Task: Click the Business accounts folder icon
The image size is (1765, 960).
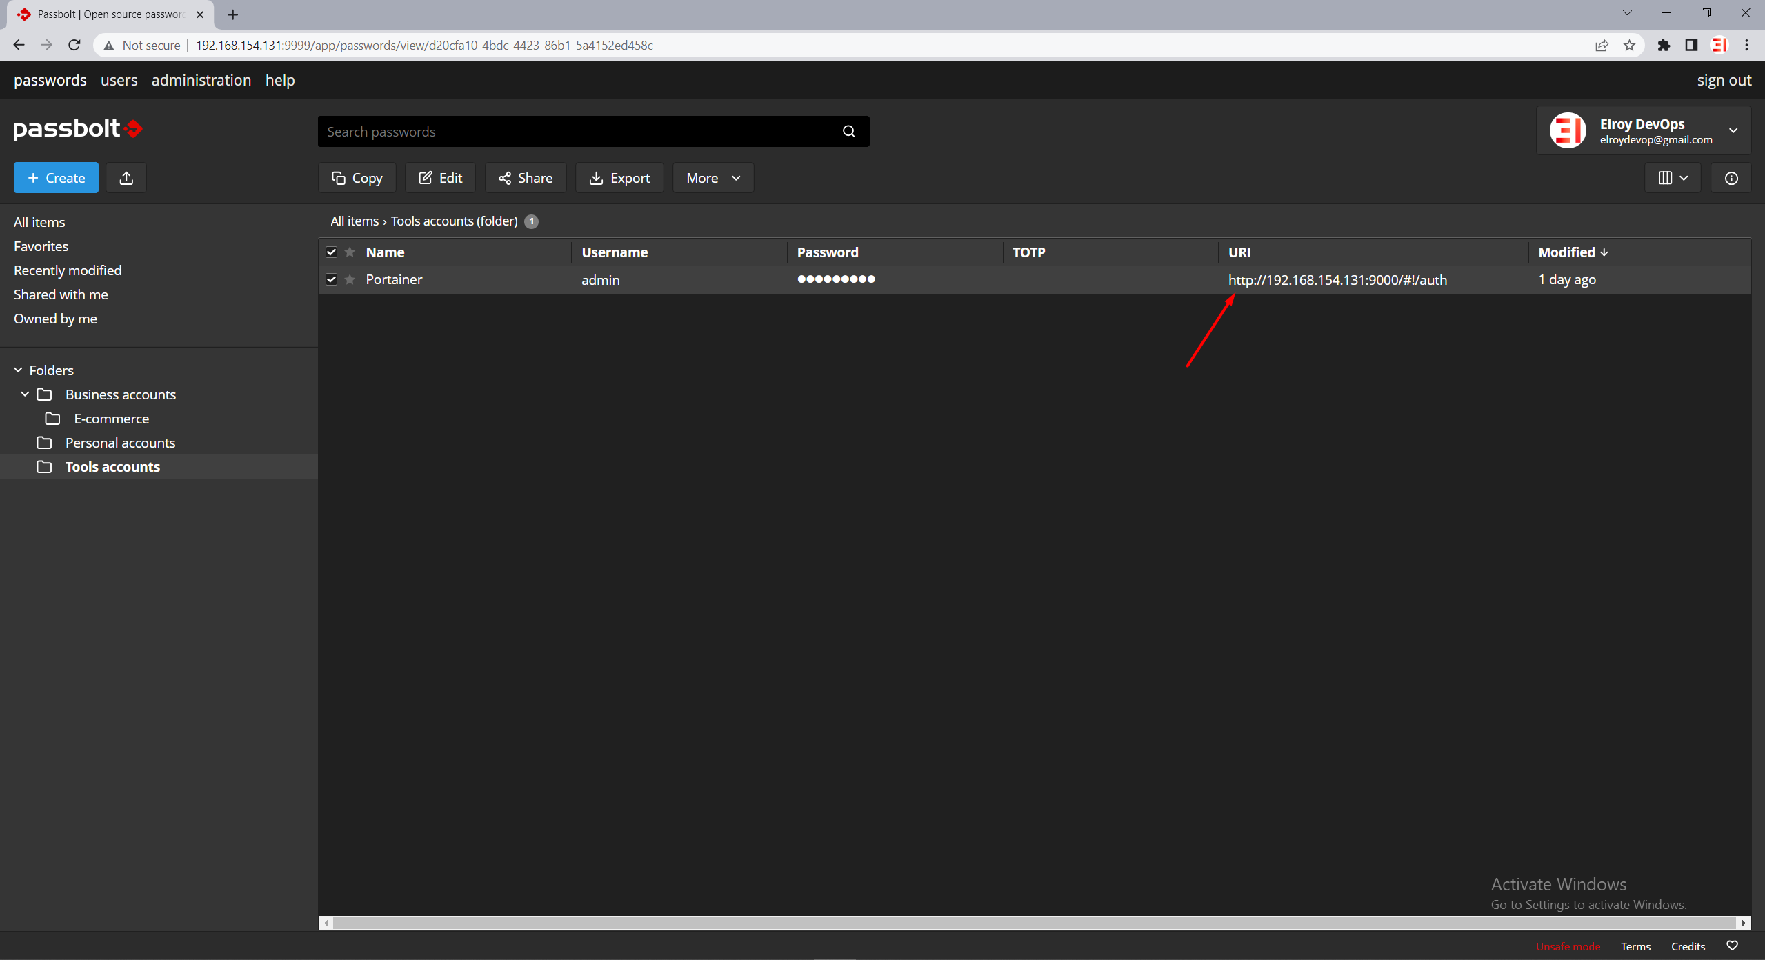Action: pyautogui.click(x=44, y=394)
